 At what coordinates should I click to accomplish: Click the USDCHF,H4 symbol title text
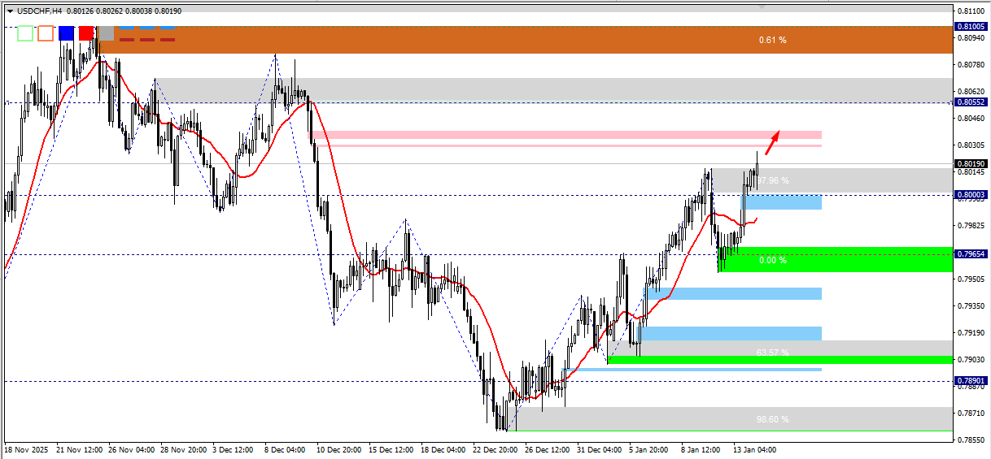pos(40,11)
